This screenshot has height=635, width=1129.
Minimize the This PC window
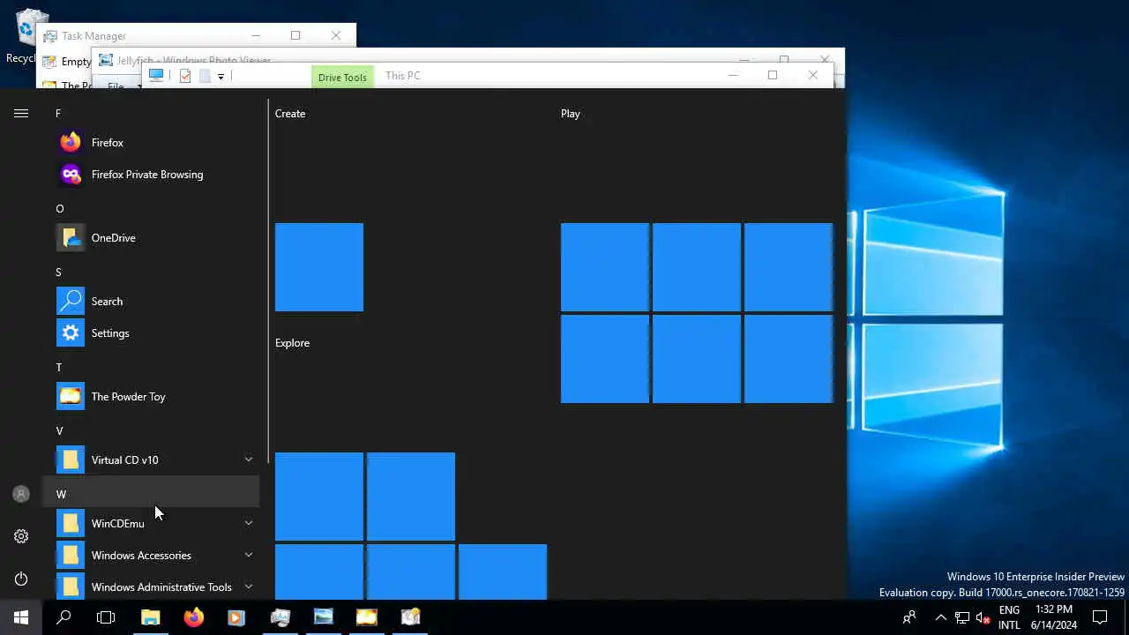[732, 75]
